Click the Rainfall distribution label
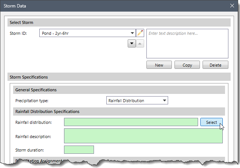Screen dimensions: 240x168 [34, 122]
